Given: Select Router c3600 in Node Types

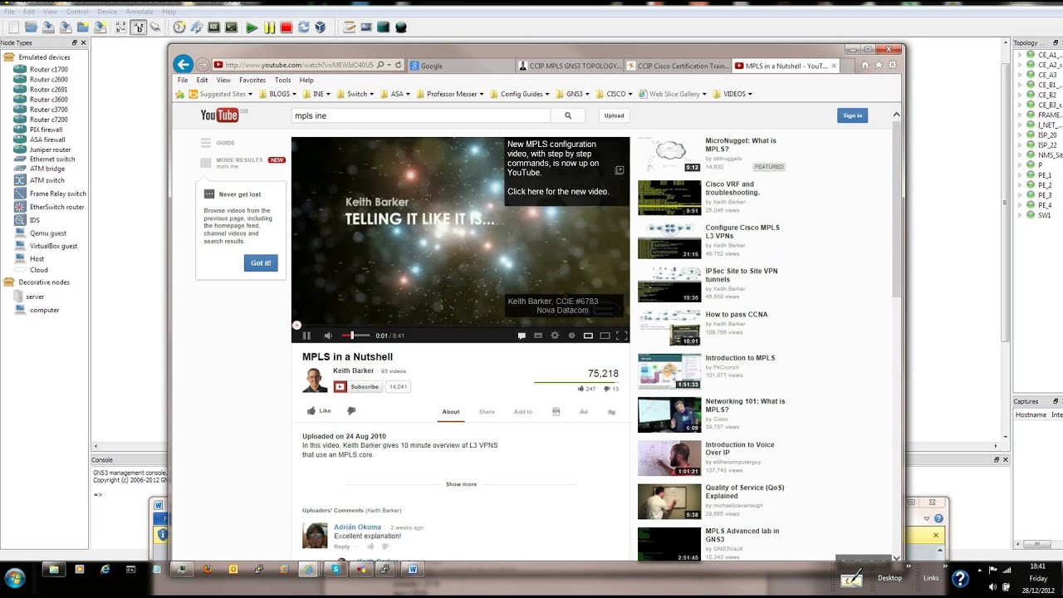Looking at the screenshot, I should point(48,100).
